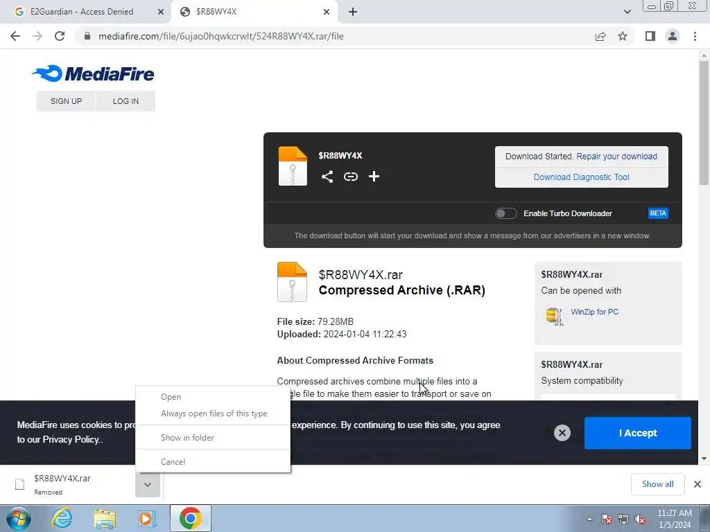Viewport: 710px width, 532px height.
Task: Open File Explorer from the taskbar
Action: (105, 518)
